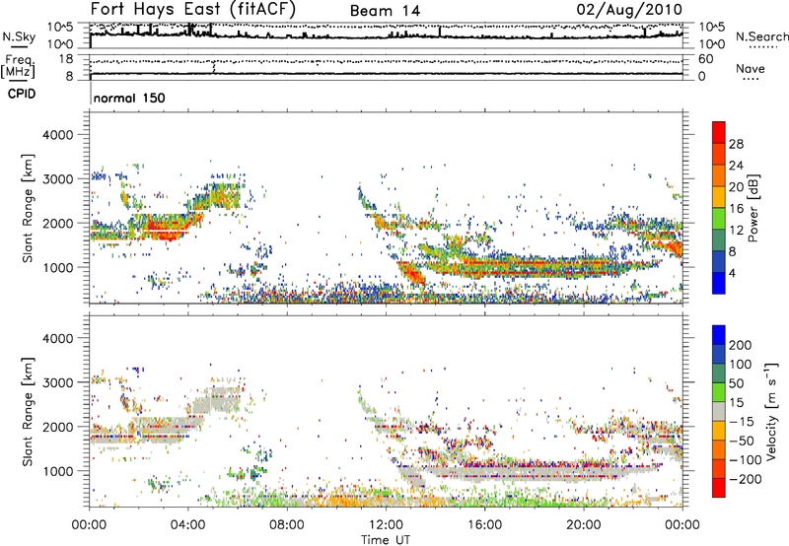Click the '60' tick on the Nave axis

[x=705, y=59]
